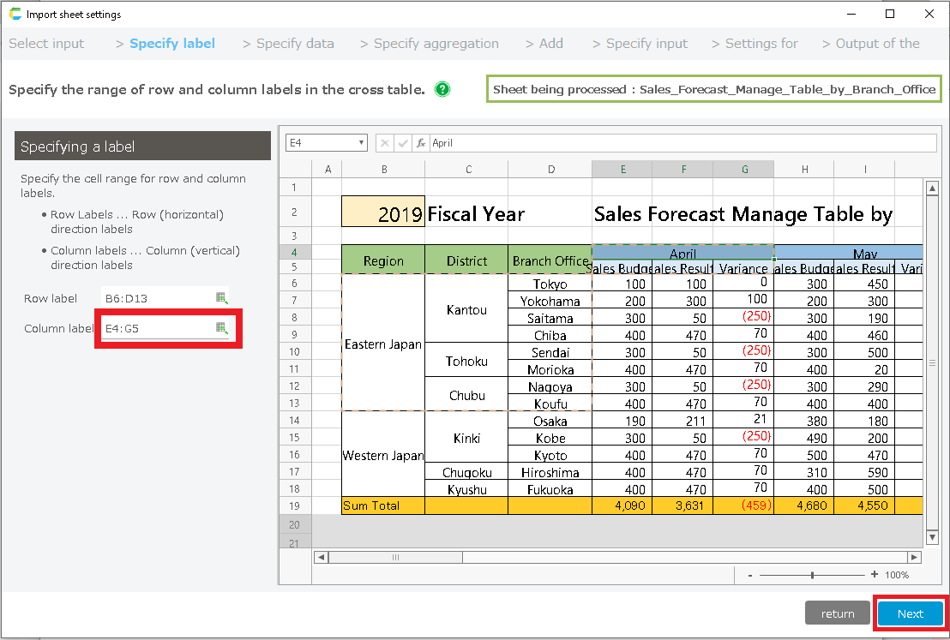
Task: Click the formula bar confirm checkmark icon
Action: (403, 143)
